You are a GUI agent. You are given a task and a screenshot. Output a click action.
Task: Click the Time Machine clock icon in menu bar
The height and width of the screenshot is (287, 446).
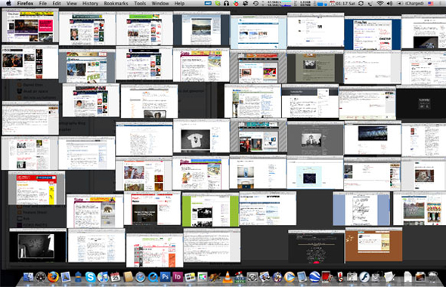point(256,4)
